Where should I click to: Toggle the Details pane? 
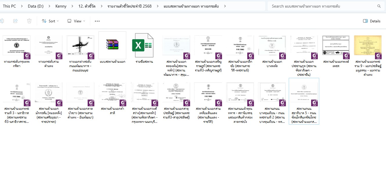point(372,21)
